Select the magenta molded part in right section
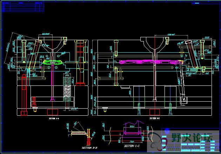221x154 pixels. pyautogui.click(x=151, y=62)
